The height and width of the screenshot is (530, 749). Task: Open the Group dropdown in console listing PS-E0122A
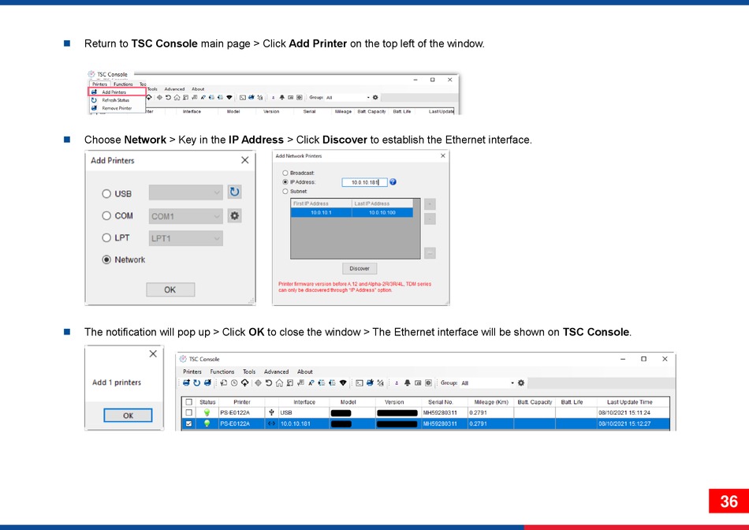[x=488, y=383]
